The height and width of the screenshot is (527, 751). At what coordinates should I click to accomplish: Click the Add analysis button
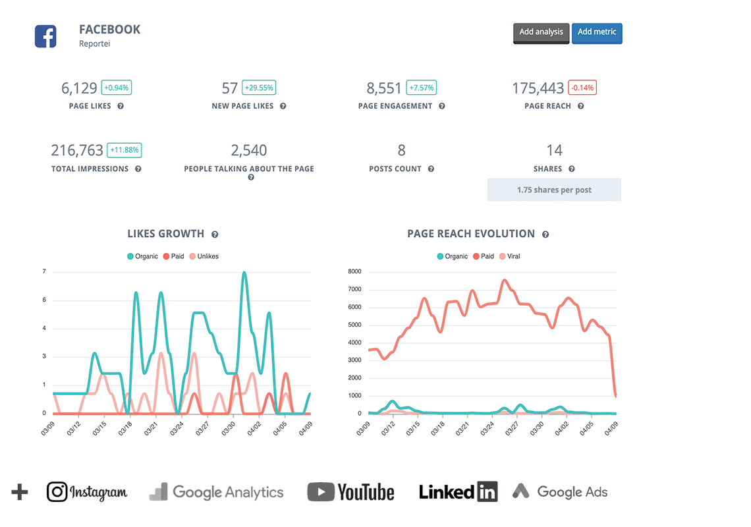tap(541, 33)
